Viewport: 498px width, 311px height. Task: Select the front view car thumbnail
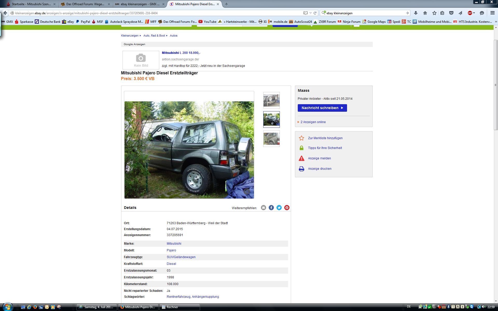tap(271, 100)
